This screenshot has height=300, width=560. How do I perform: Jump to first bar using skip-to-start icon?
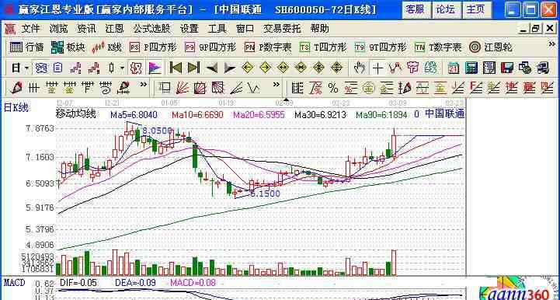pos(176,67)
